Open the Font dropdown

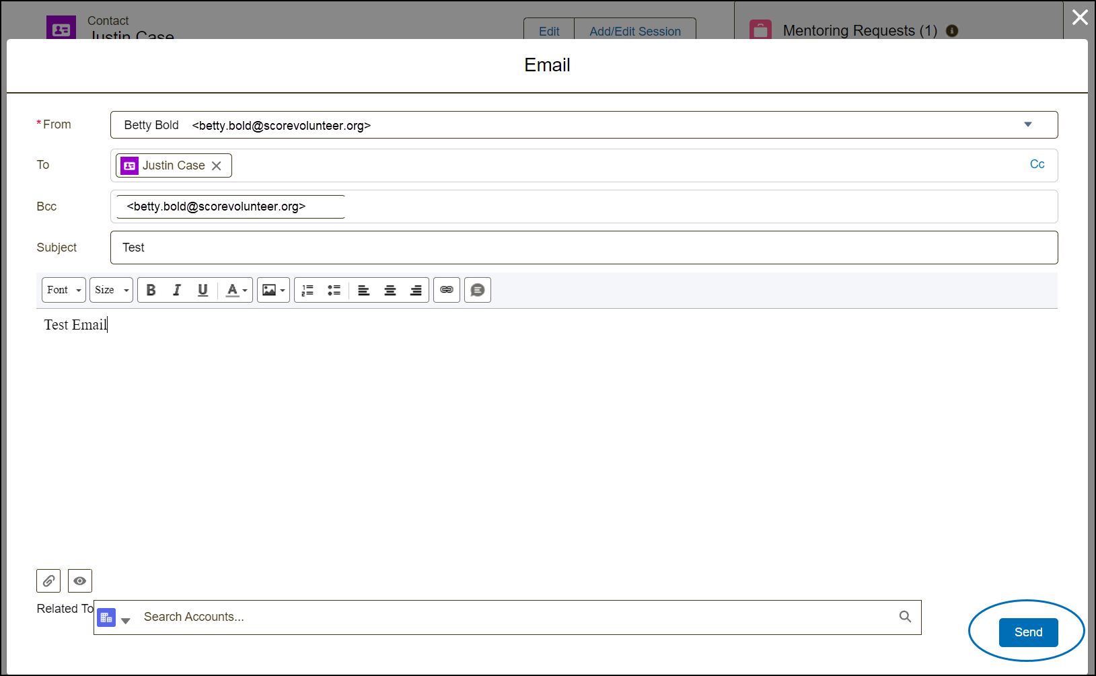(x=64, y=290)
